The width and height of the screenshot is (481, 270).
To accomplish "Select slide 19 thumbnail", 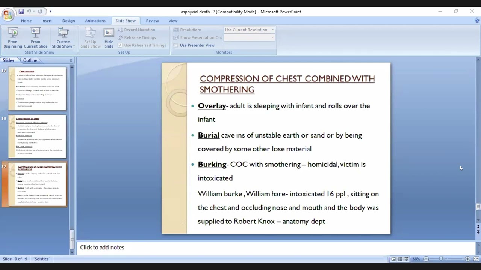I will [x=37, y=184].
